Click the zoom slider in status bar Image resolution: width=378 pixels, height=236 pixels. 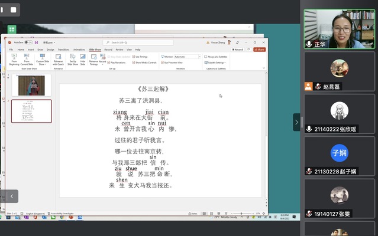tap(241, 214)
